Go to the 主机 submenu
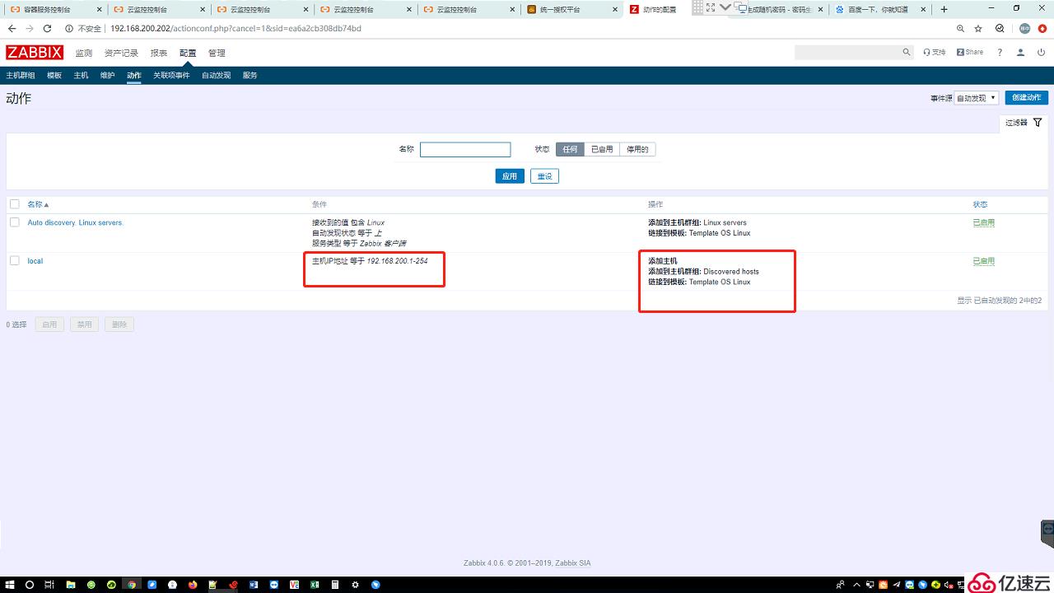This screenshot has height=593, width=1054. coord(81,75)
